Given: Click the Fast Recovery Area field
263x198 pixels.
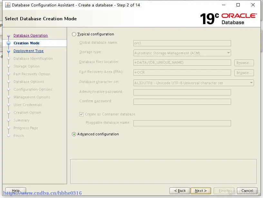Looking at the screenshot, I should 182,72.
